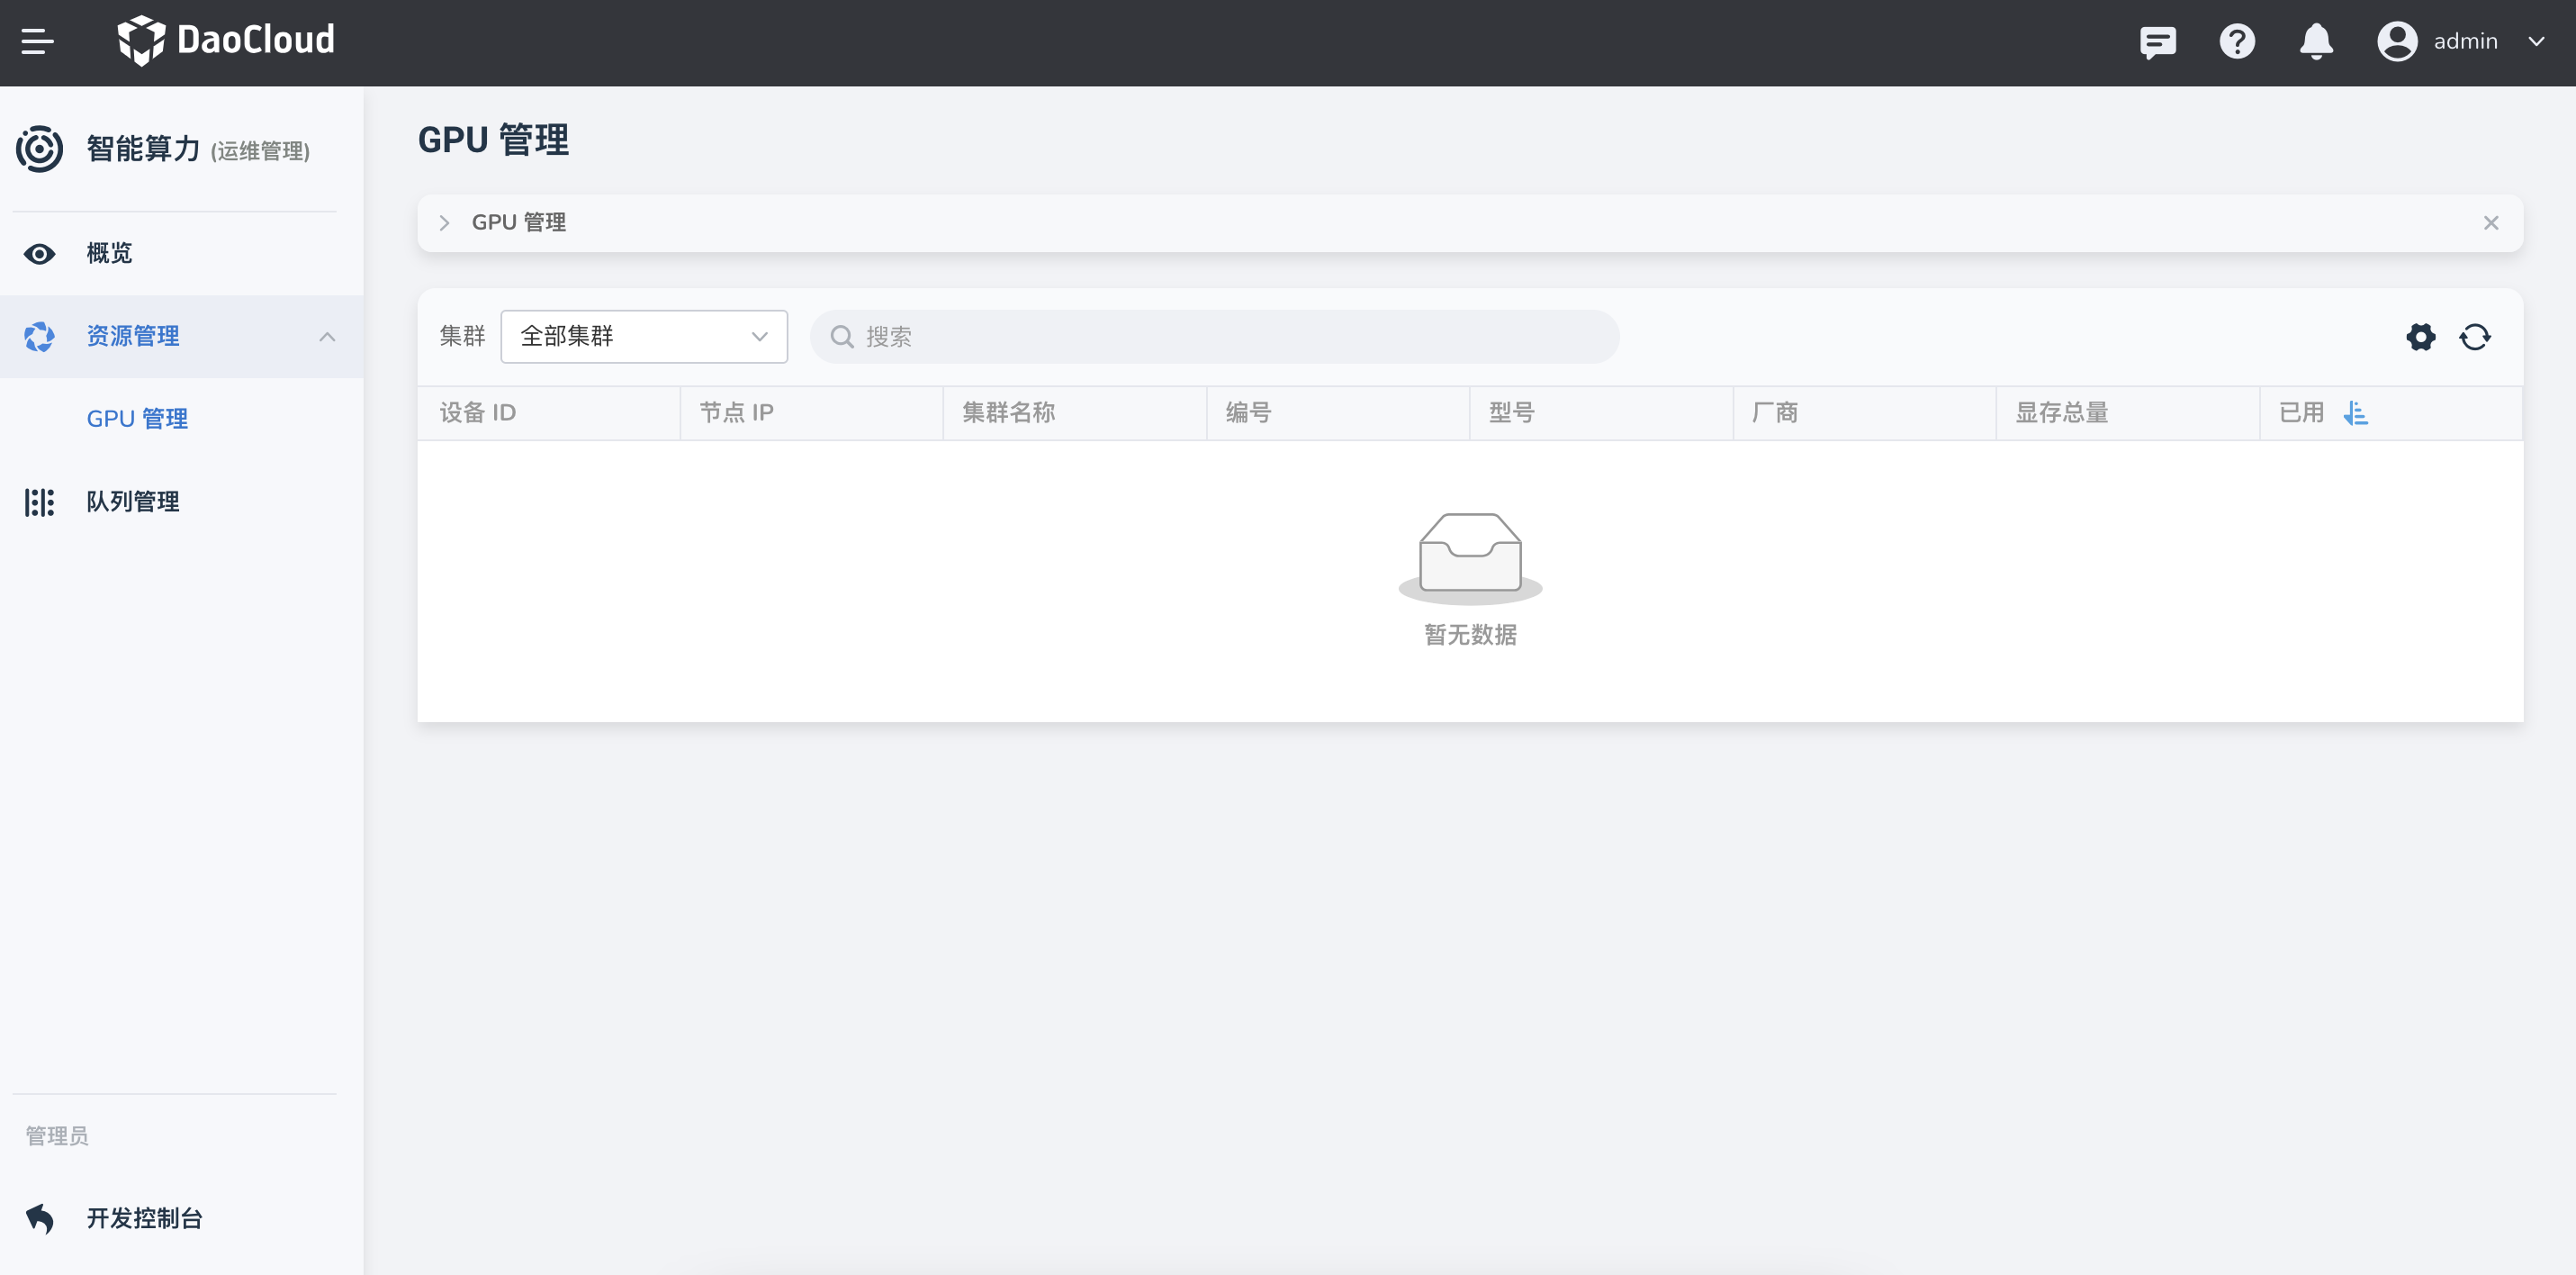Collapse the 资源管理 section chevron

click(327, 338)
